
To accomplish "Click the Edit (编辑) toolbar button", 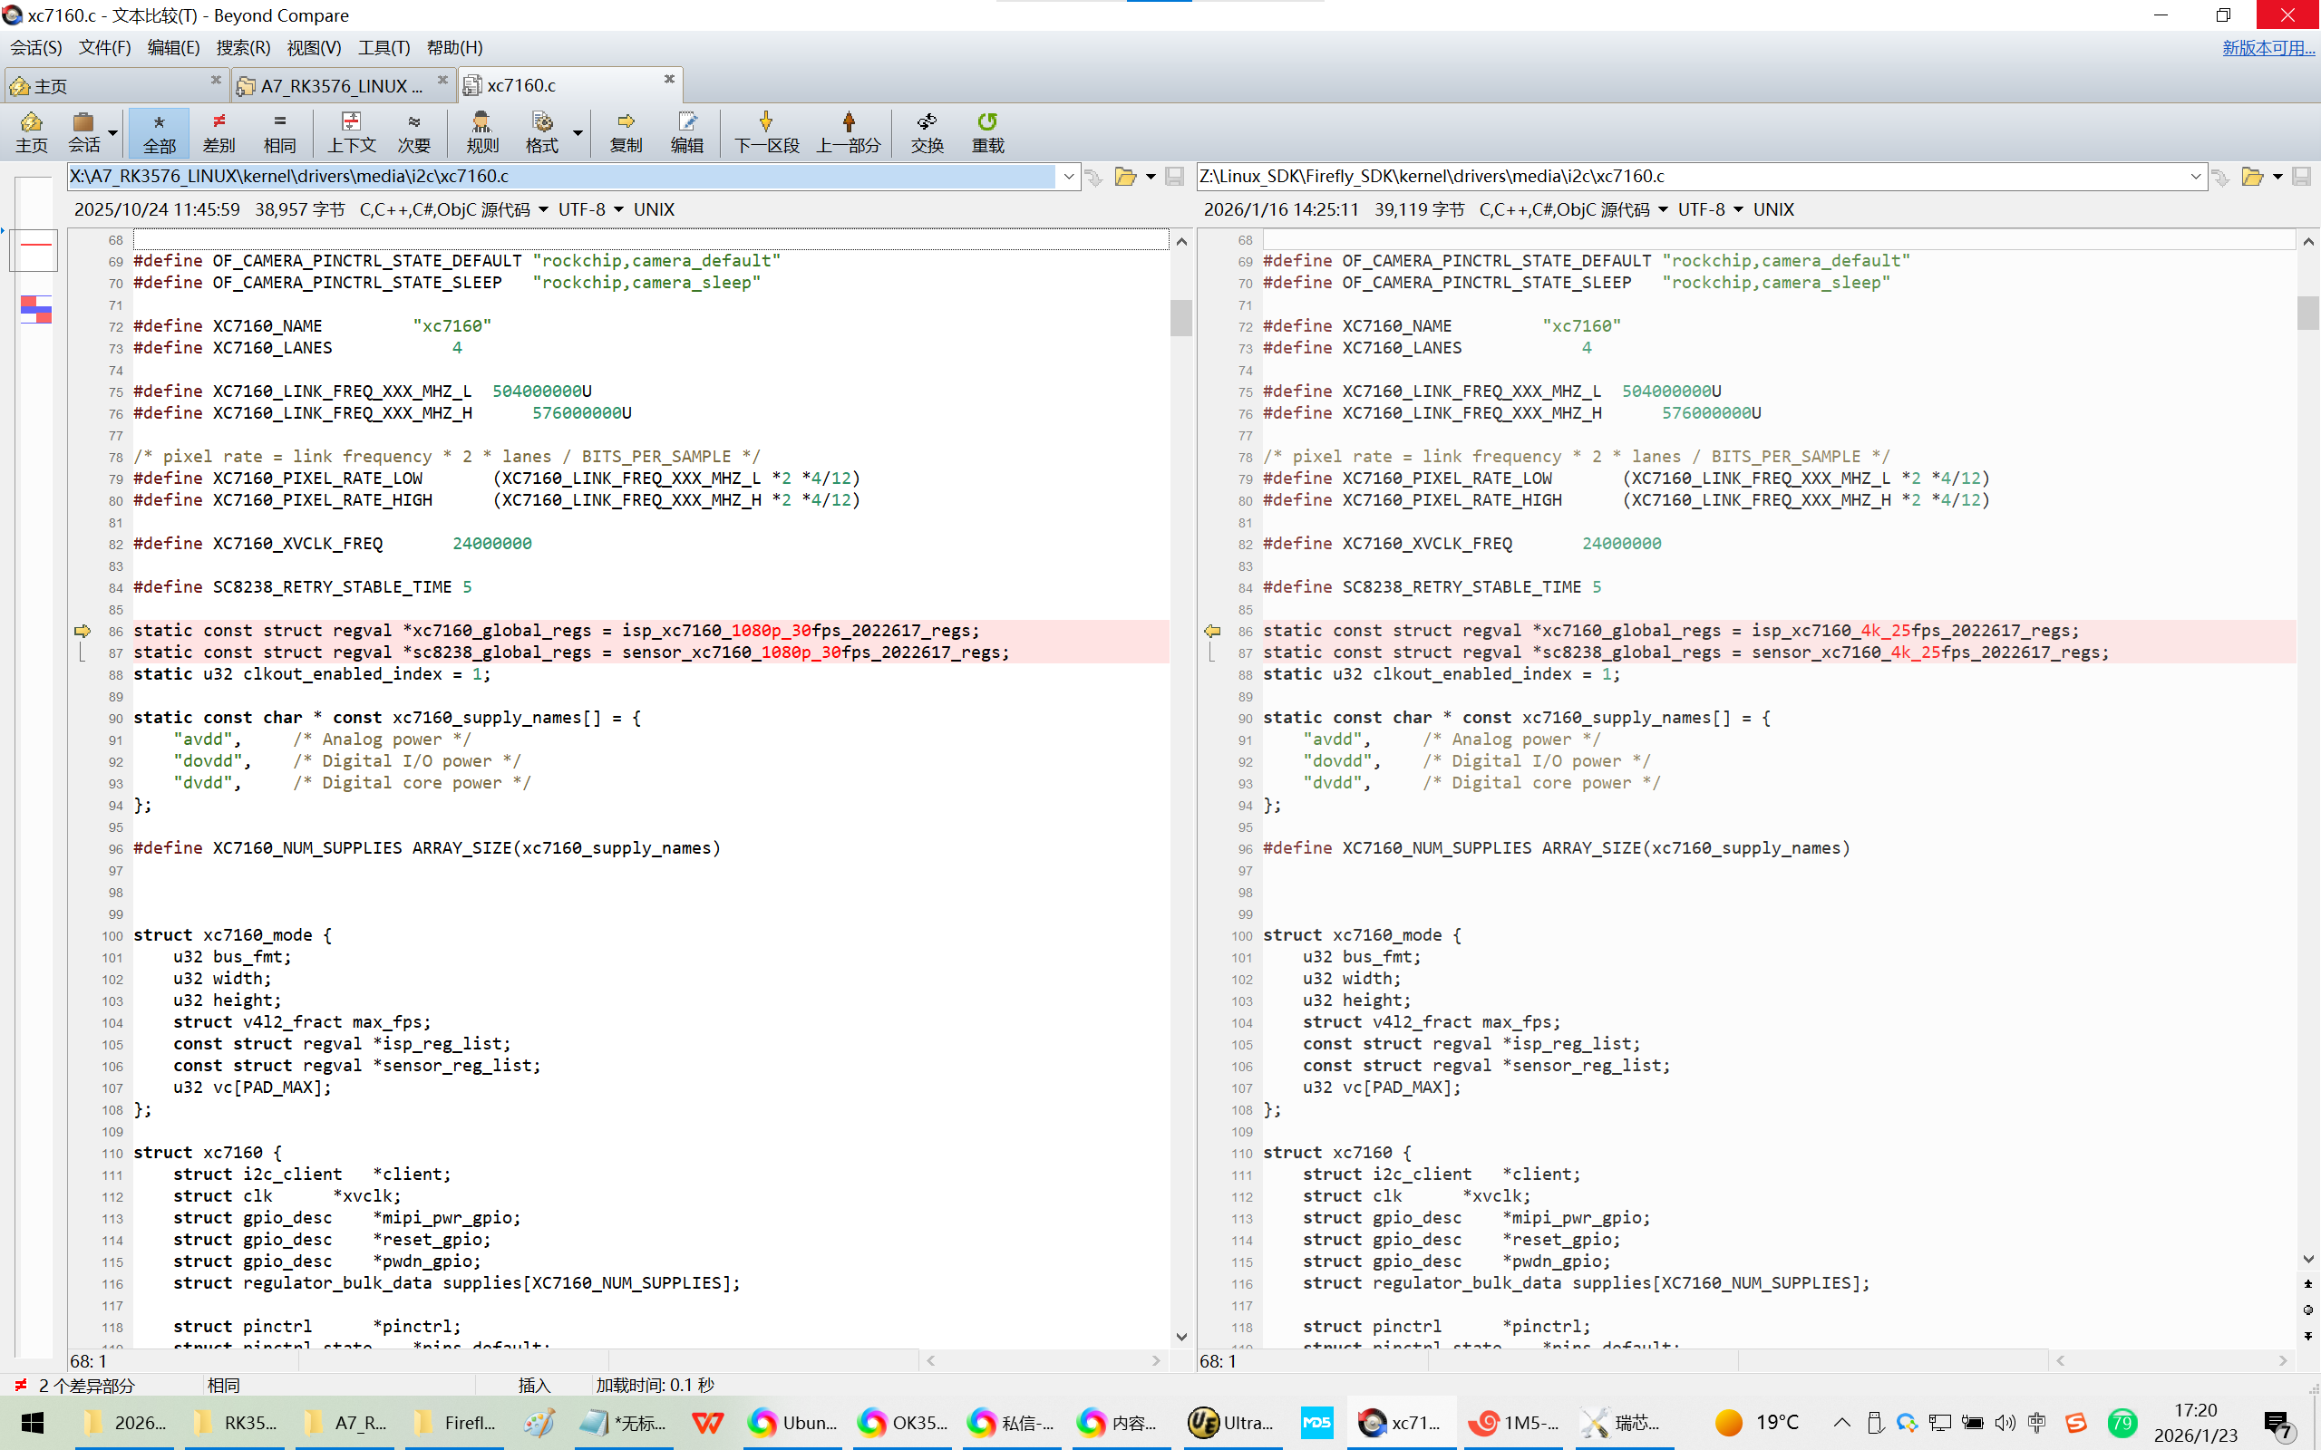I will [686, 131].
